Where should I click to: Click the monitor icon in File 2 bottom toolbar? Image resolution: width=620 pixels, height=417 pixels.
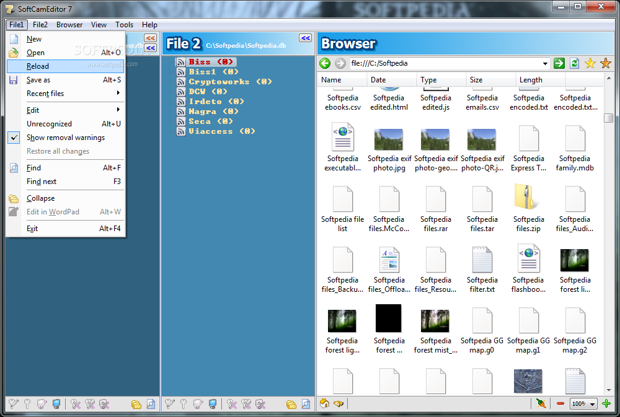coord(213,404)
